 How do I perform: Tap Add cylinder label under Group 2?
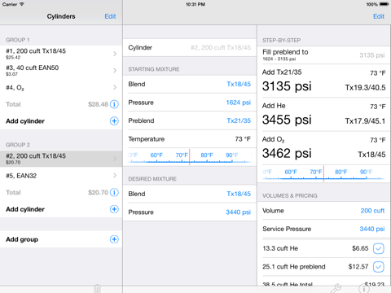tap(25, 209)
